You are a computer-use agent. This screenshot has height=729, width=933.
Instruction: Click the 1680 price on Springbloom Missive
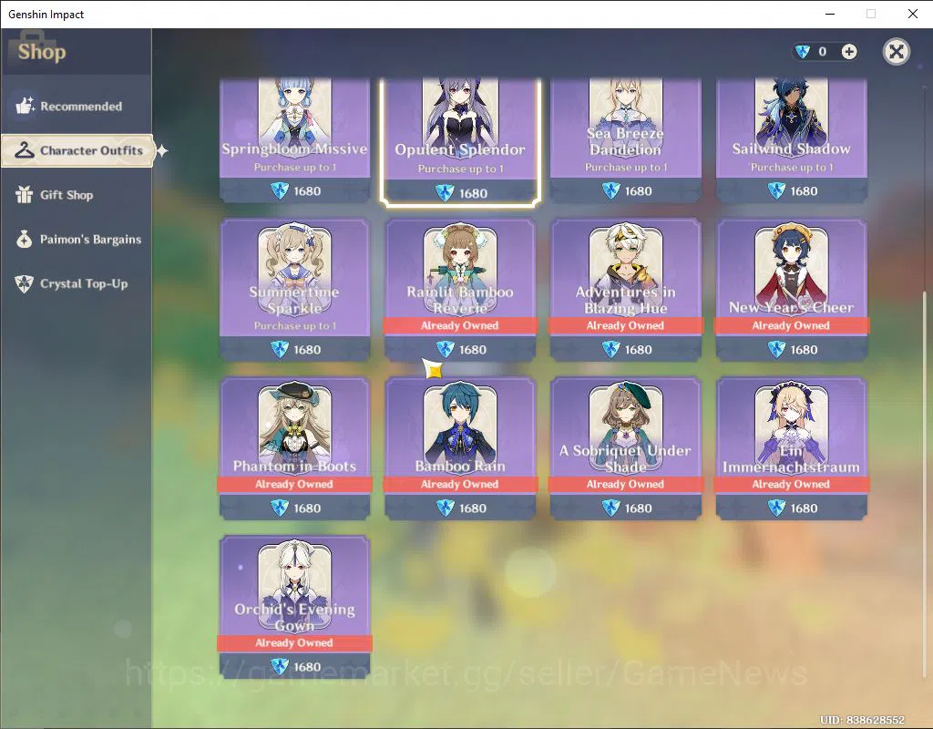coord(307,191)
